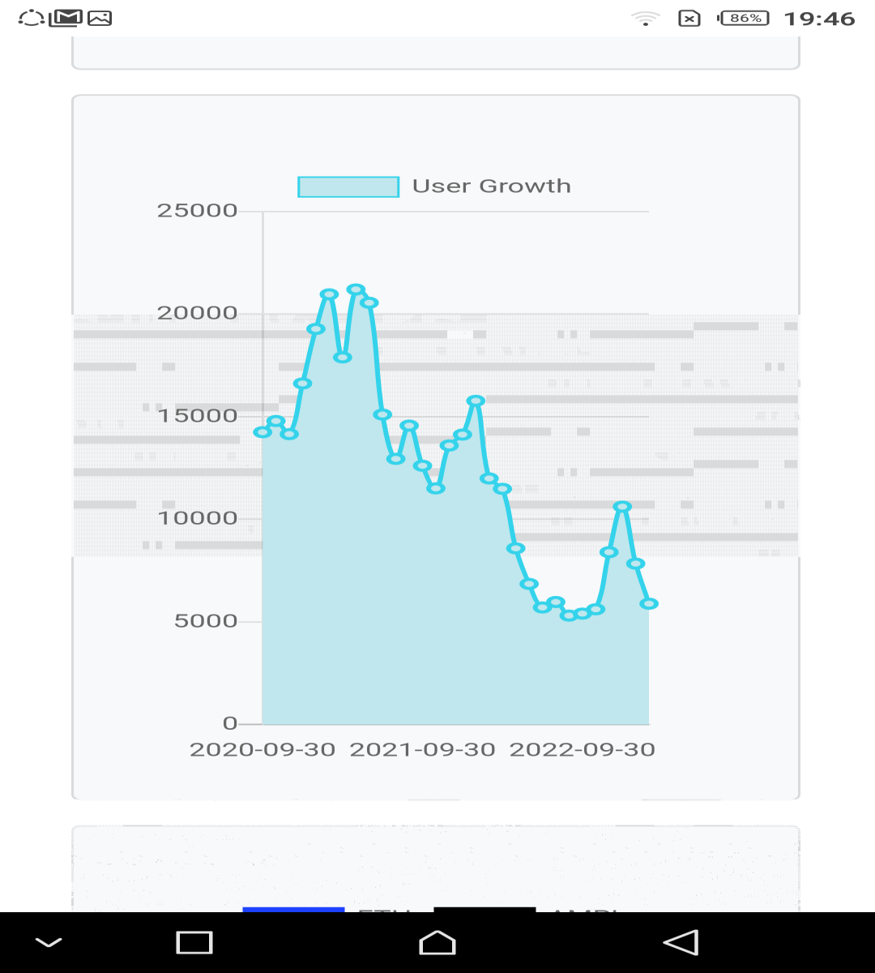Tap the image notification icon in status bar

tap(100, 18)
